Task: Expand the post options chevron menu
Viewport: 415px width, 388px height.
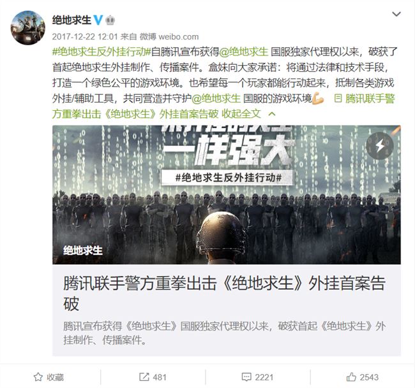Action: (x=396, y=14)
